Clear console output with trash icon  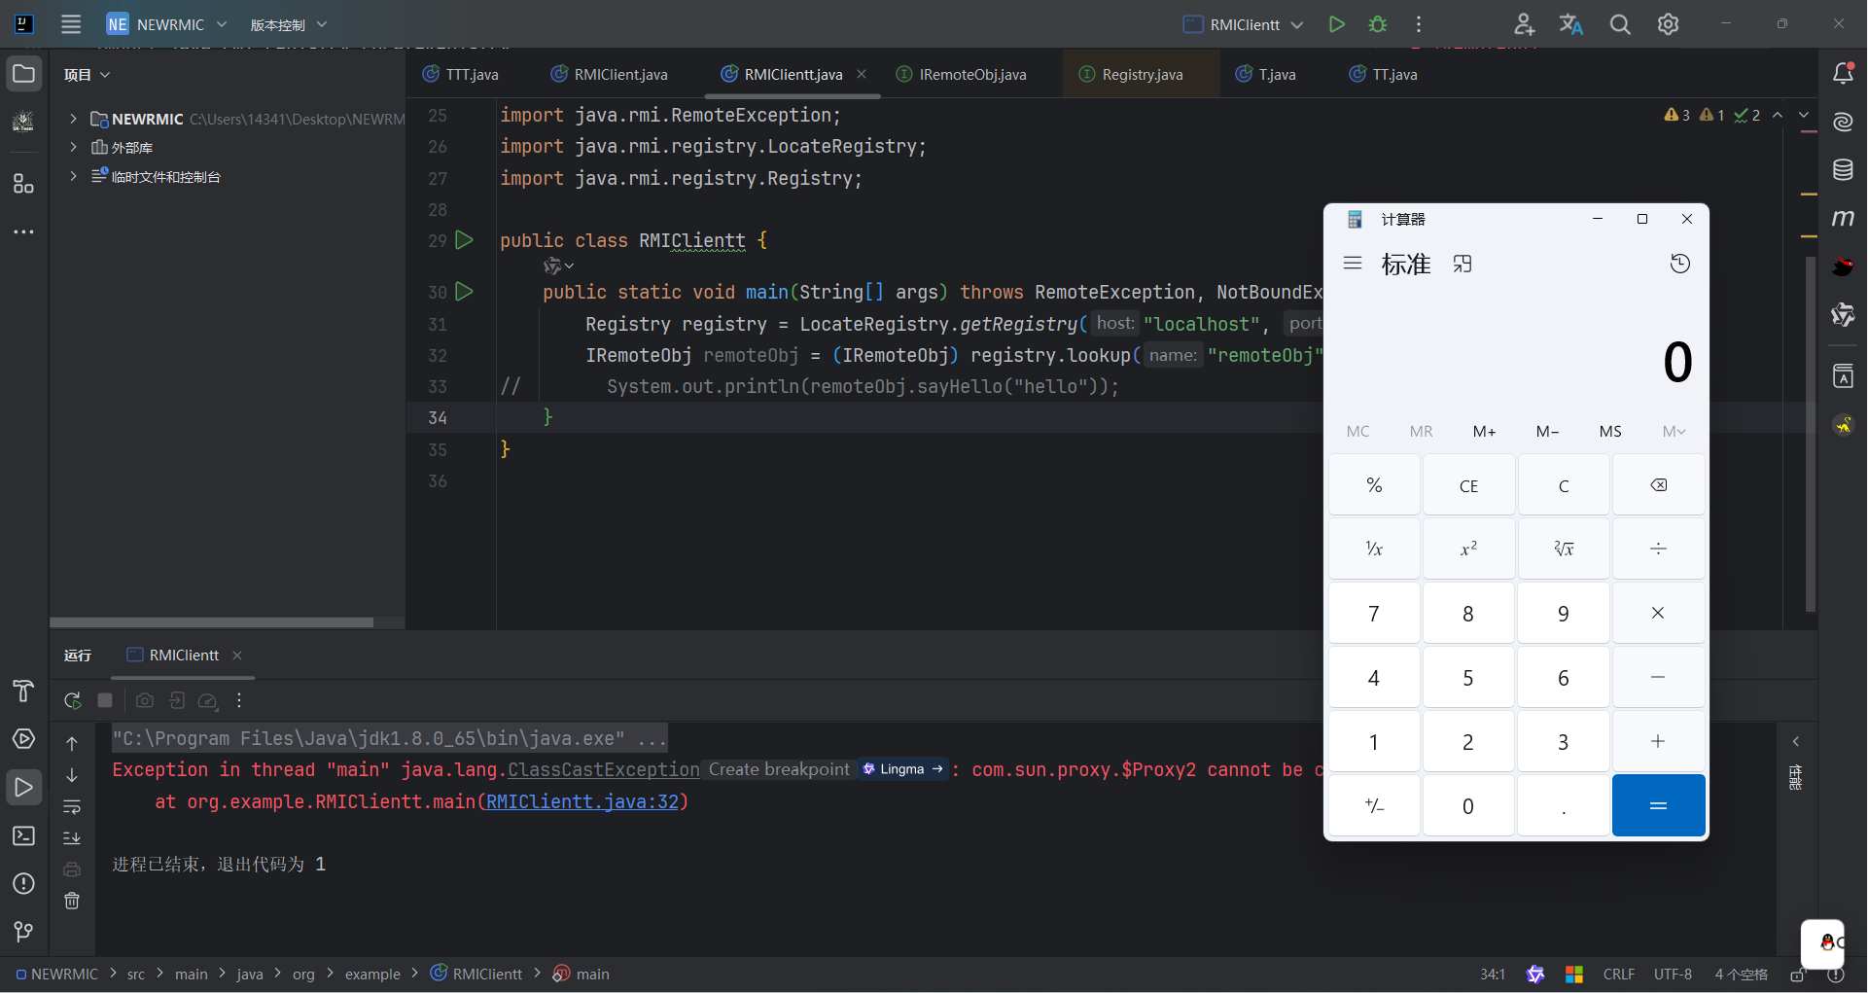coord(72,901)
